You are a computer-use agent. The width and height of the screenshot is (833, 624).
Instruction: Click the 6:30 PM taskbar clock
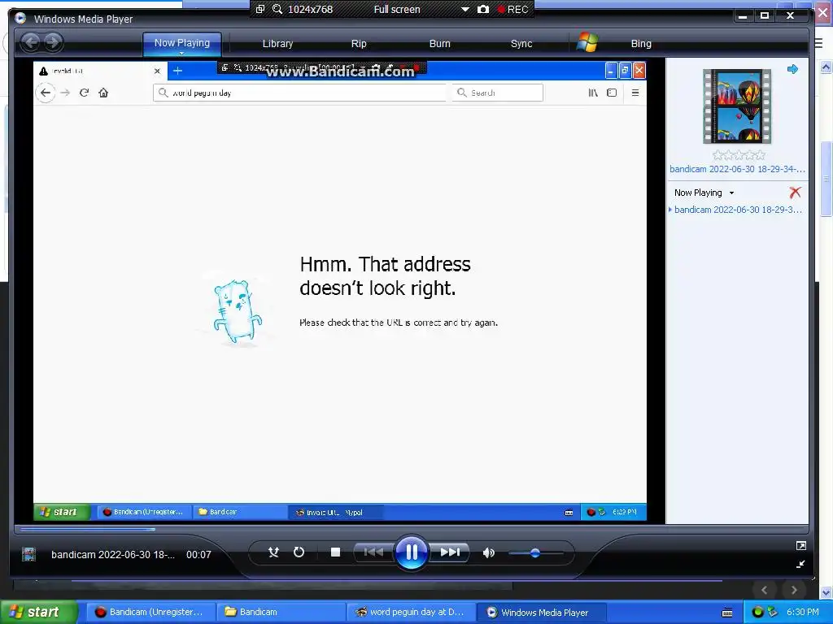coord(803,612)
